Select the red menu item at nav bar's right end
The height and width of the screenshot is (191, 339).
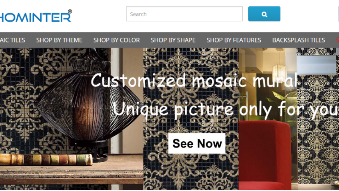point(337,40)
